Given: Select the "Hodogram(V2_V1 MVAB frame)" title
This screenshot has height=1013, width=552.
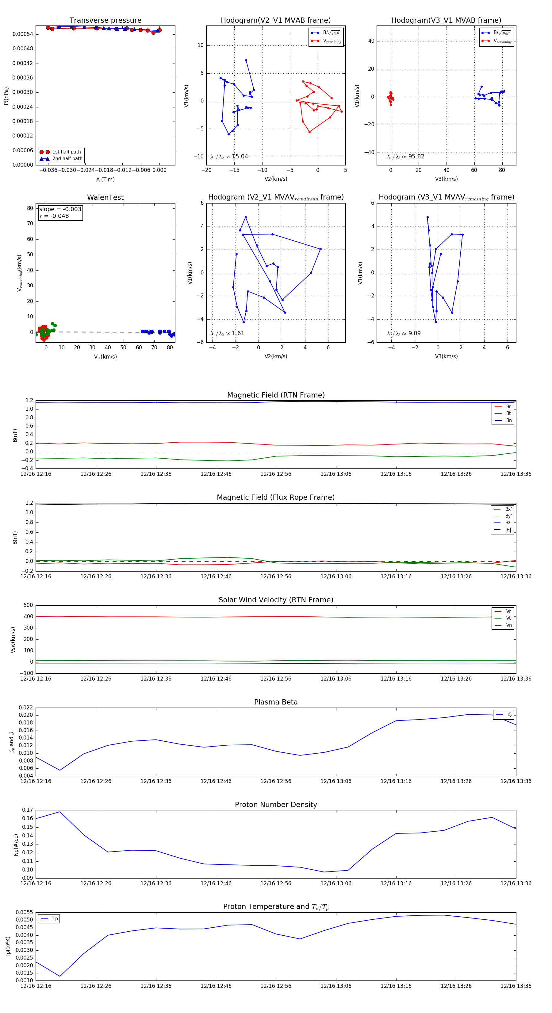Looking at the screenshot, I should coord(276,21).
